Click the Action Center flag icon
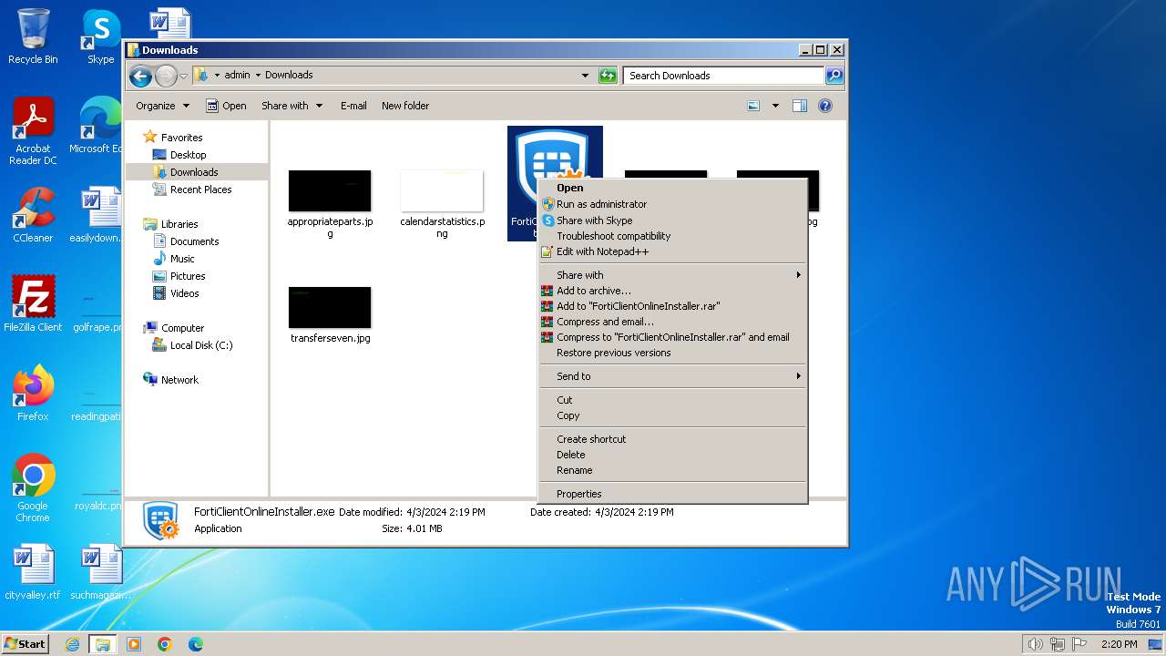The width and height of the screenshot is (1166, 656). [1079, 644]
